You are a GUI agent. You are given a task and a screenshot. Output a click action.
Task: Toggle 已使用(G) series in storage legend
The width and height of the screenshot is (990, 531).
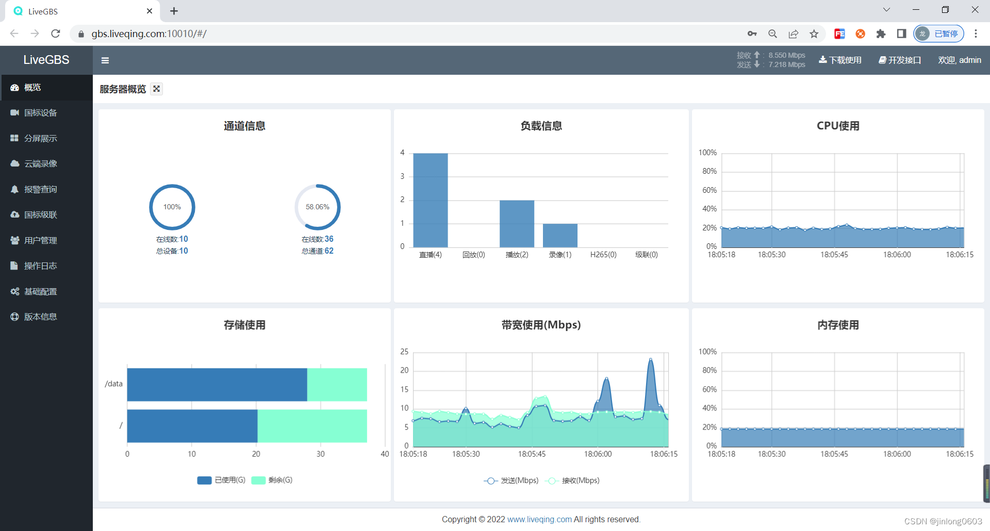pyautogui.click(x=221, y=480)
